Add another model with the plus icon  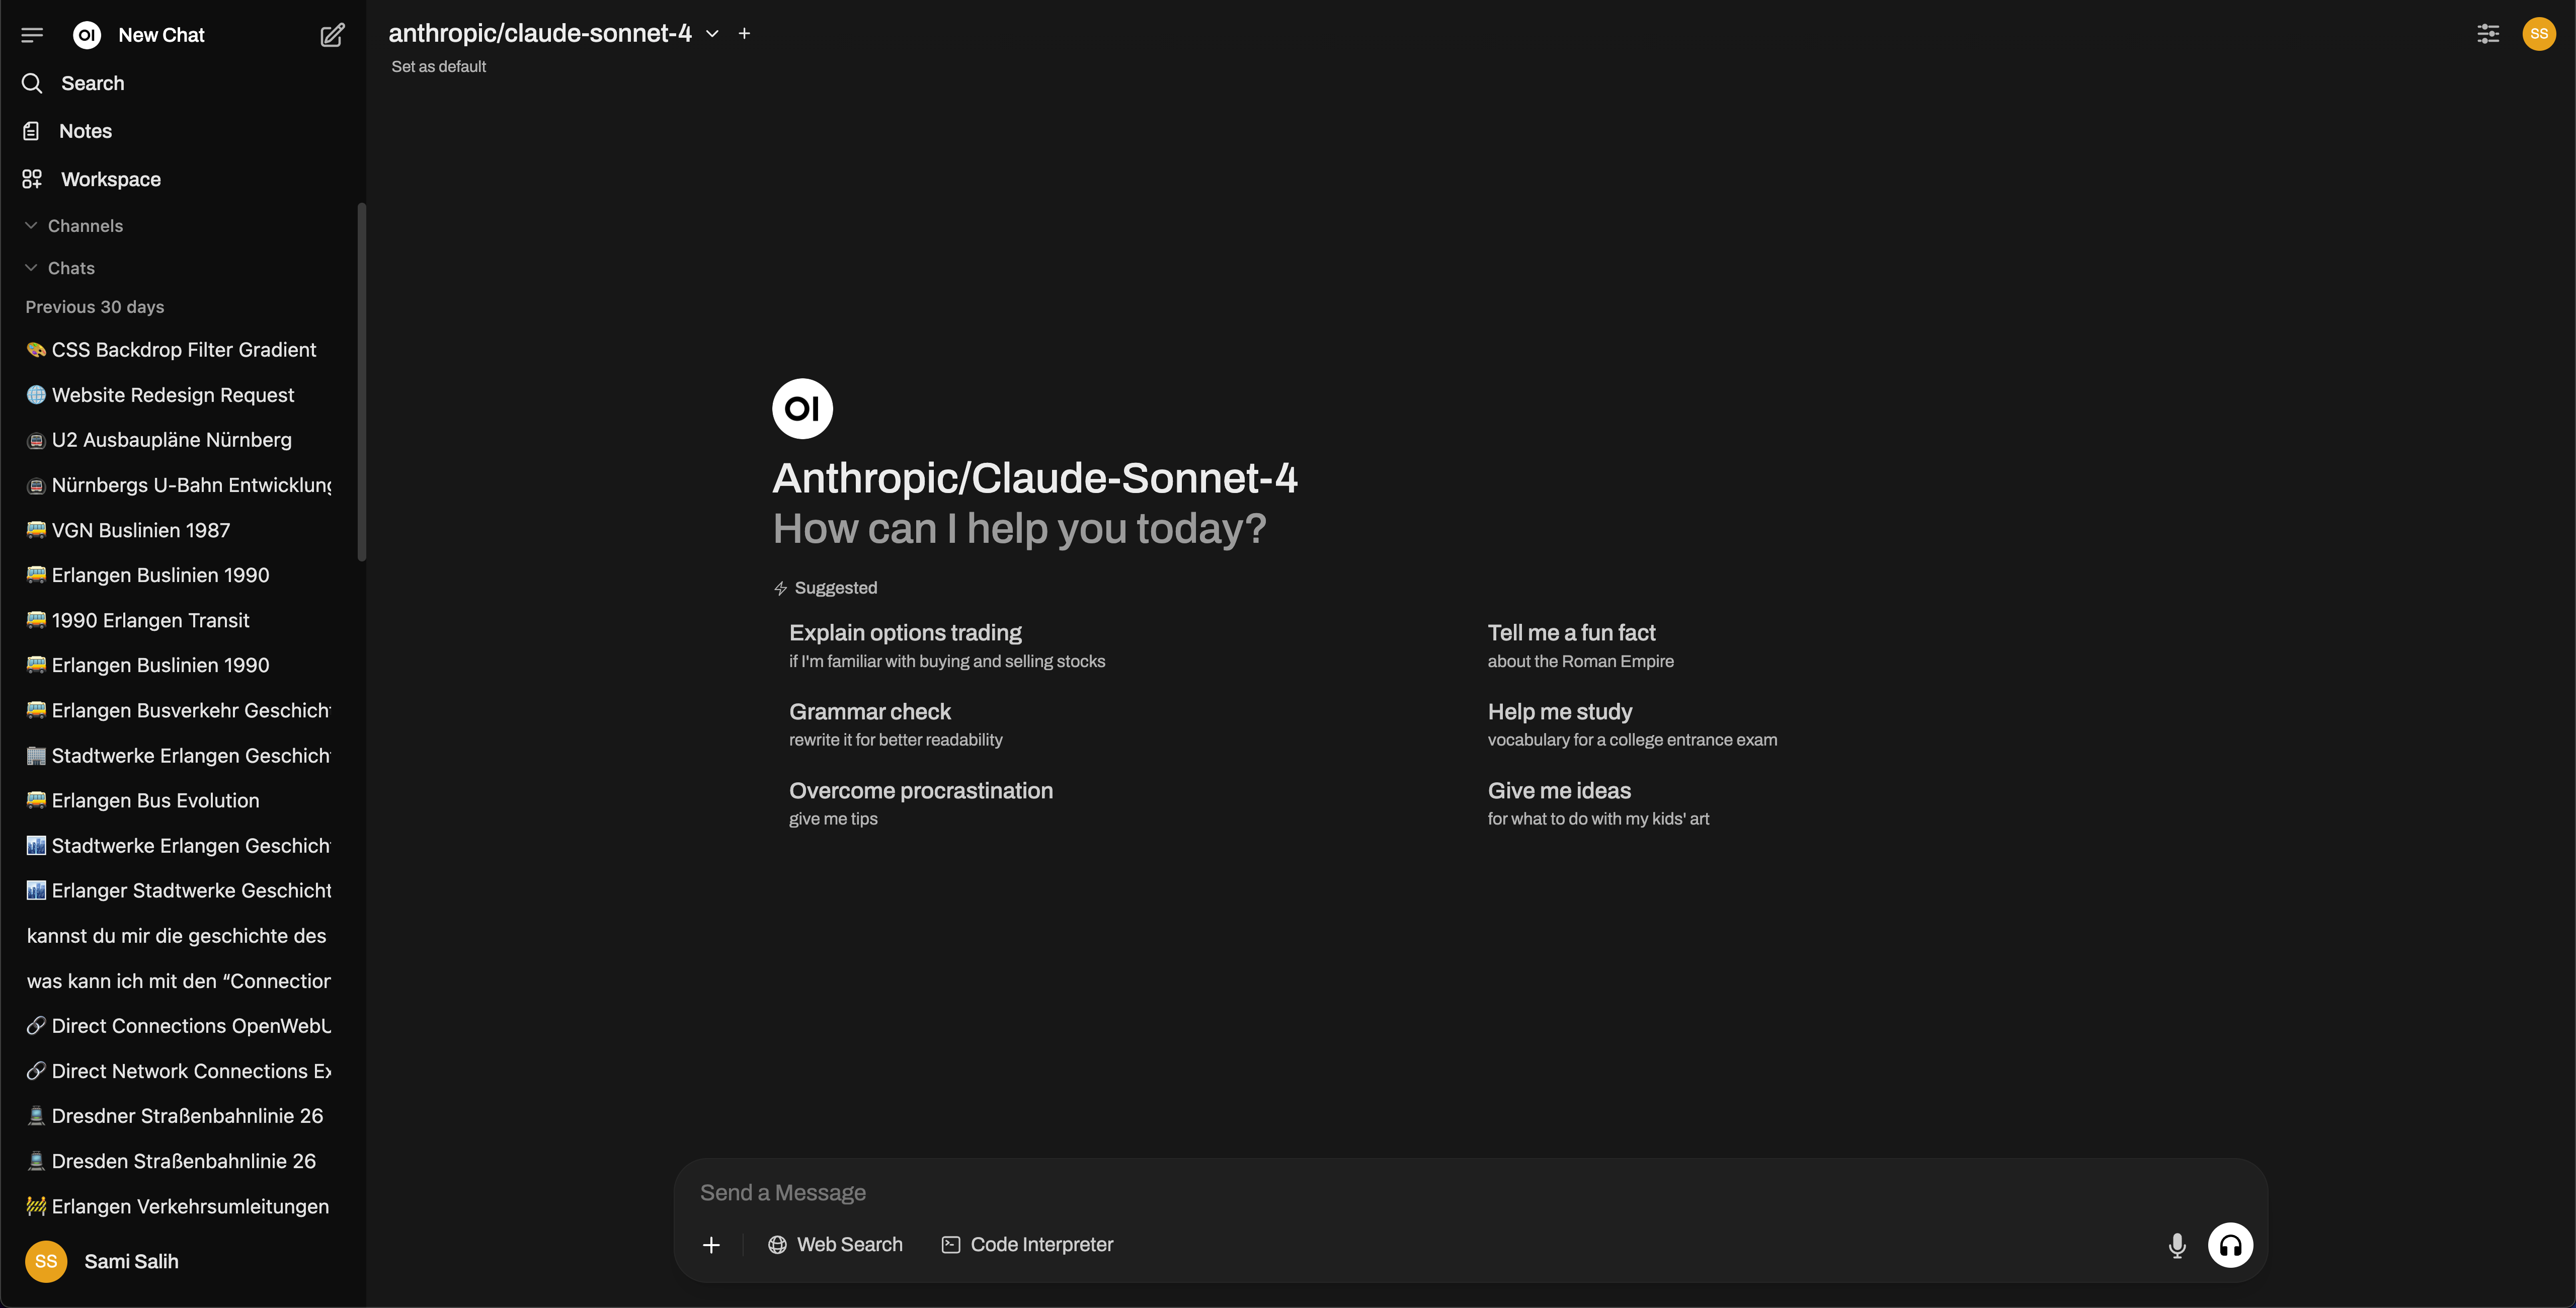pyautogui.click(x=744, y=33)
